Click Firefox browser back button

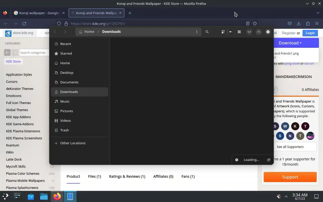pyautogui.click(x=6, y=23)
